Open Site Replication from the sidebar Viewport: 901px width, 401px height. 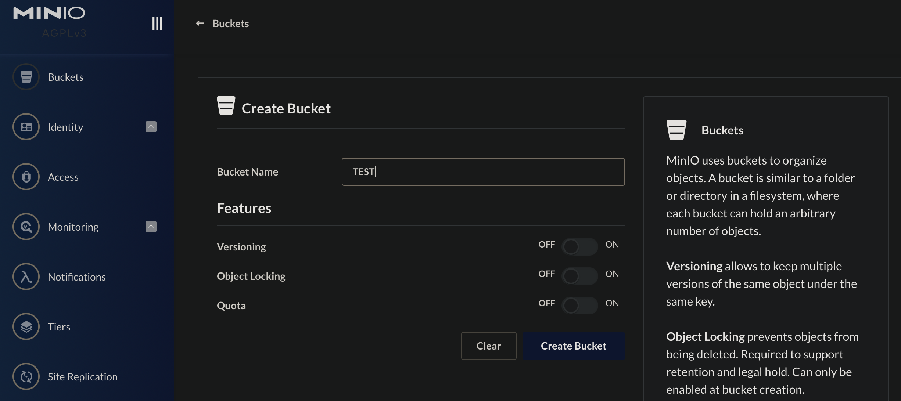click(82, 377)
